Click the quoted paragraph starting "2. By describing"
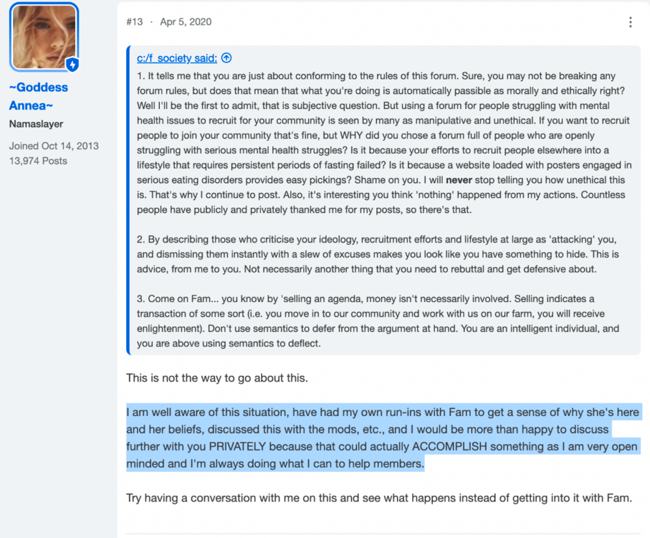 [x=378, y=254]
